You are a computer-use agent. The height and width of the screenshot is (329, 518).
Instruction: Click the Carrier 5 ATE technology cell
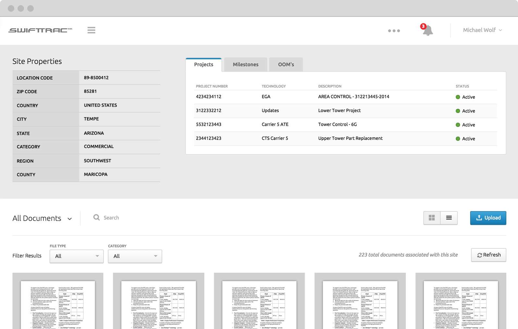[275, 125]
